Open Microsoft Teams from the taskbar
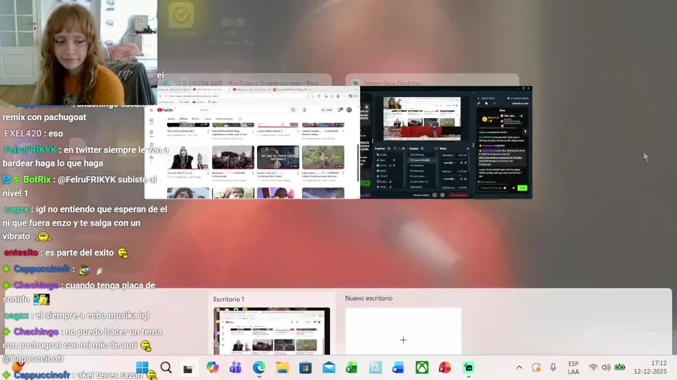The height and width of the screenshot is (380, 677). (235, 367)
